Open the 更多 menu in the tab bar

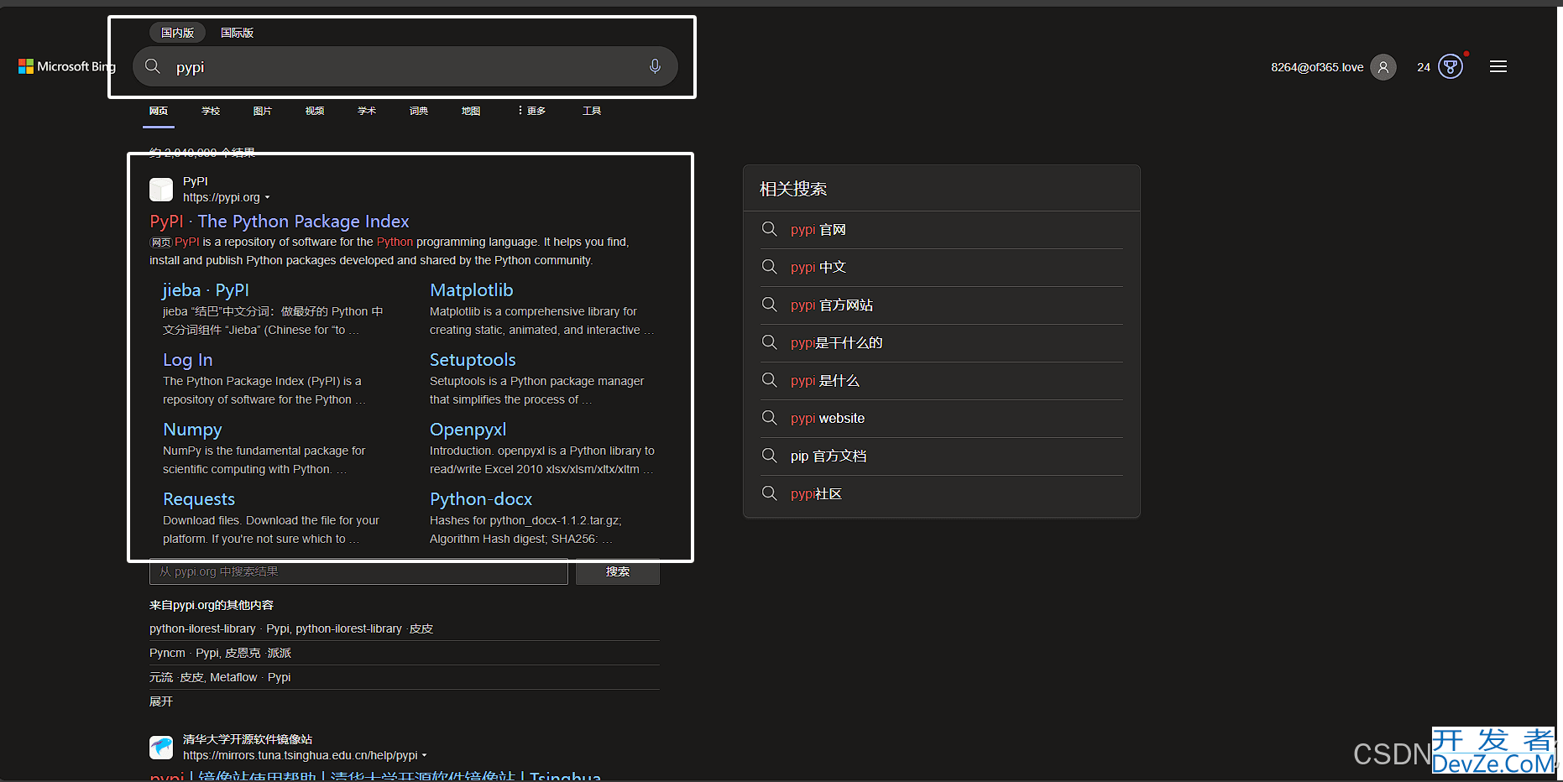[531, 111]
